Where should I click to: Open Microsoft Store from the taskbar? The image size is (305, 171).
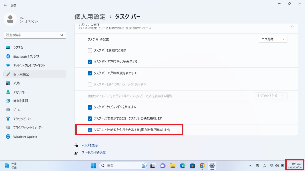pos(192,165)
